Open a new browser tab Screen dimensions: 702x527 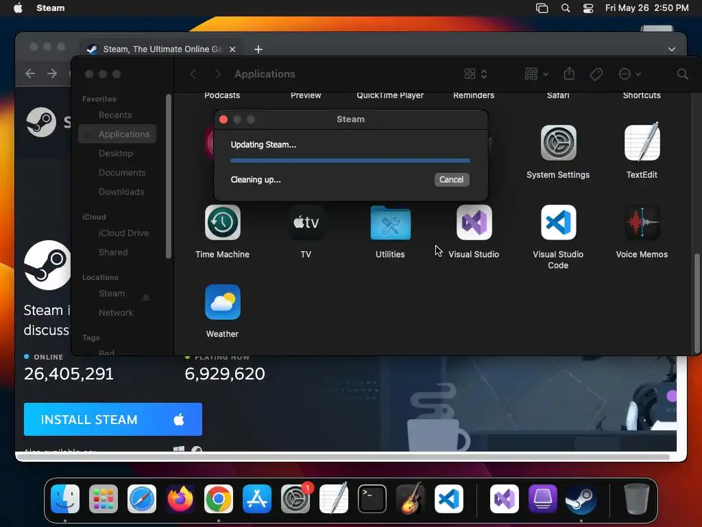258,49
